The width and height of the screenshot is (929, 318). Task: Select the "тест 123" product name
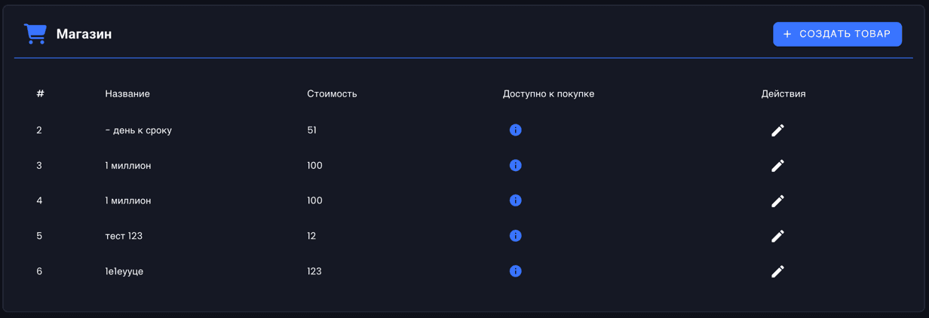coord(124,236)
